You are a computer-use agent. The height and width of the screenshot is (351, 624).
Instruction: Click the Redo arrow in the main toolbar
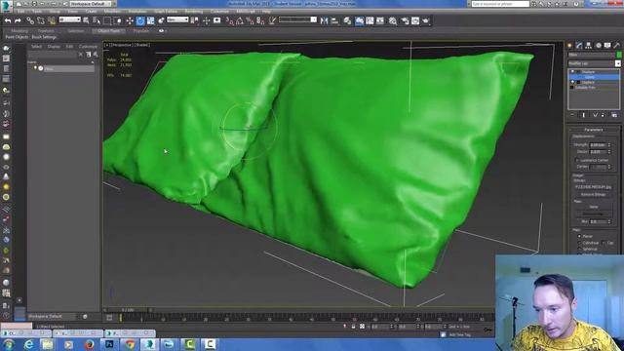click(x=18, y=20)
